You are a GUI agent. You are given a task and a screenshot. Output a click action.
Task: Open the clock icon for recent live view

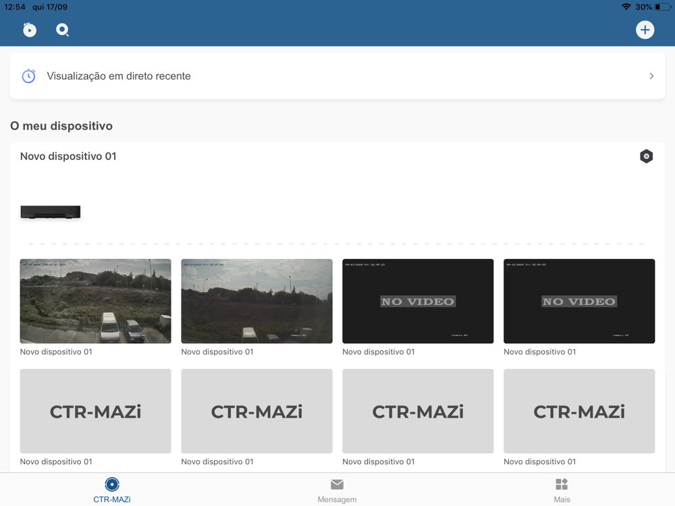[x=28, y=76]
